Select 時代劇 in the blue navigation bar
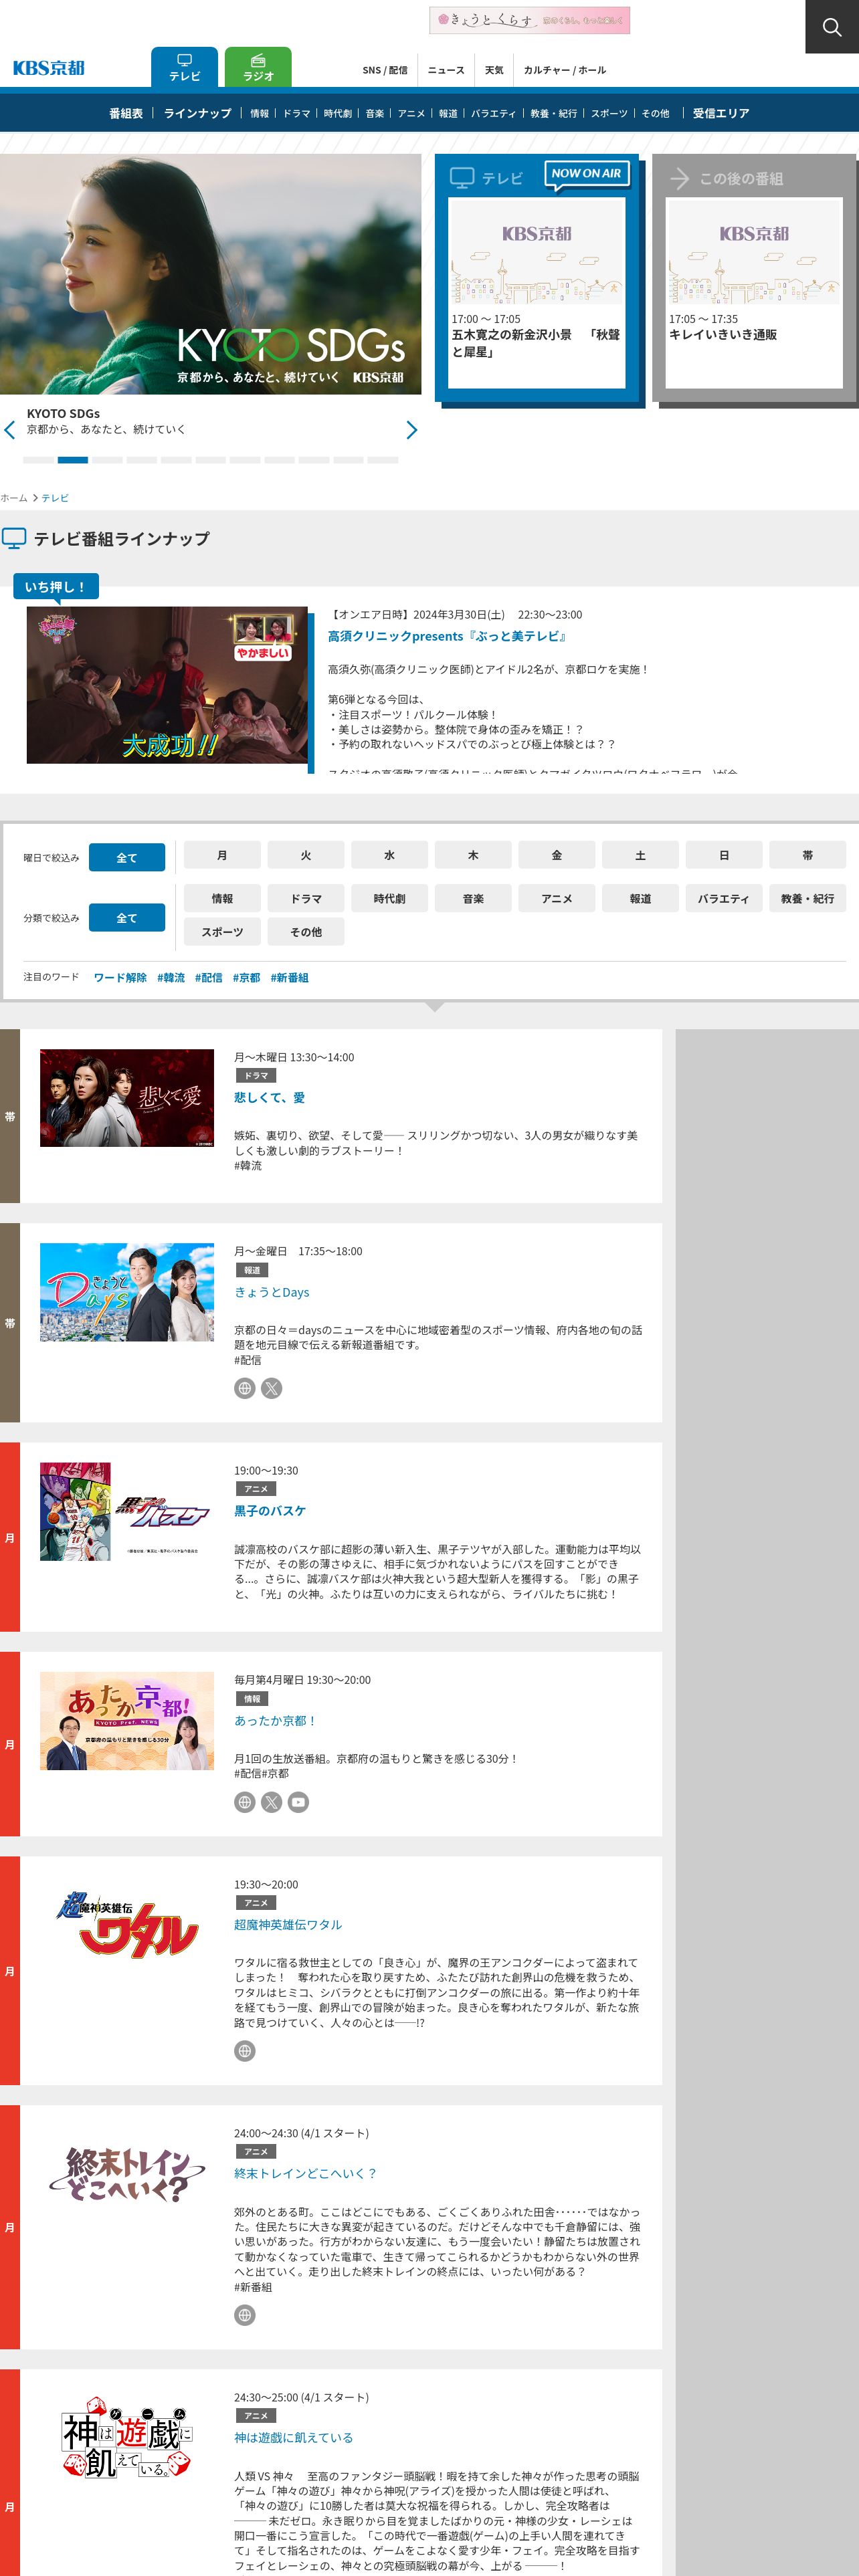This screenshot has height=2576, width=859. (x=338, y=114)
